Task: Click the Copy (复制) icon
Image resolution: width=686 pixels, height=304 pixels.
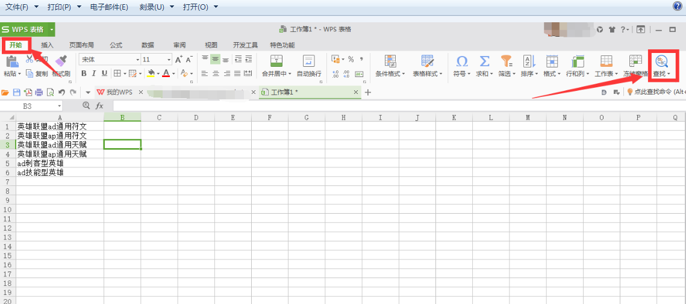Action: pyautogui.click(x=30, y=73)
